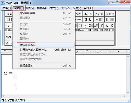The image size is (131, 103).
Task: Click greyed-out 自定义表达式文本(O)... entry
Action: click(44, 54)
